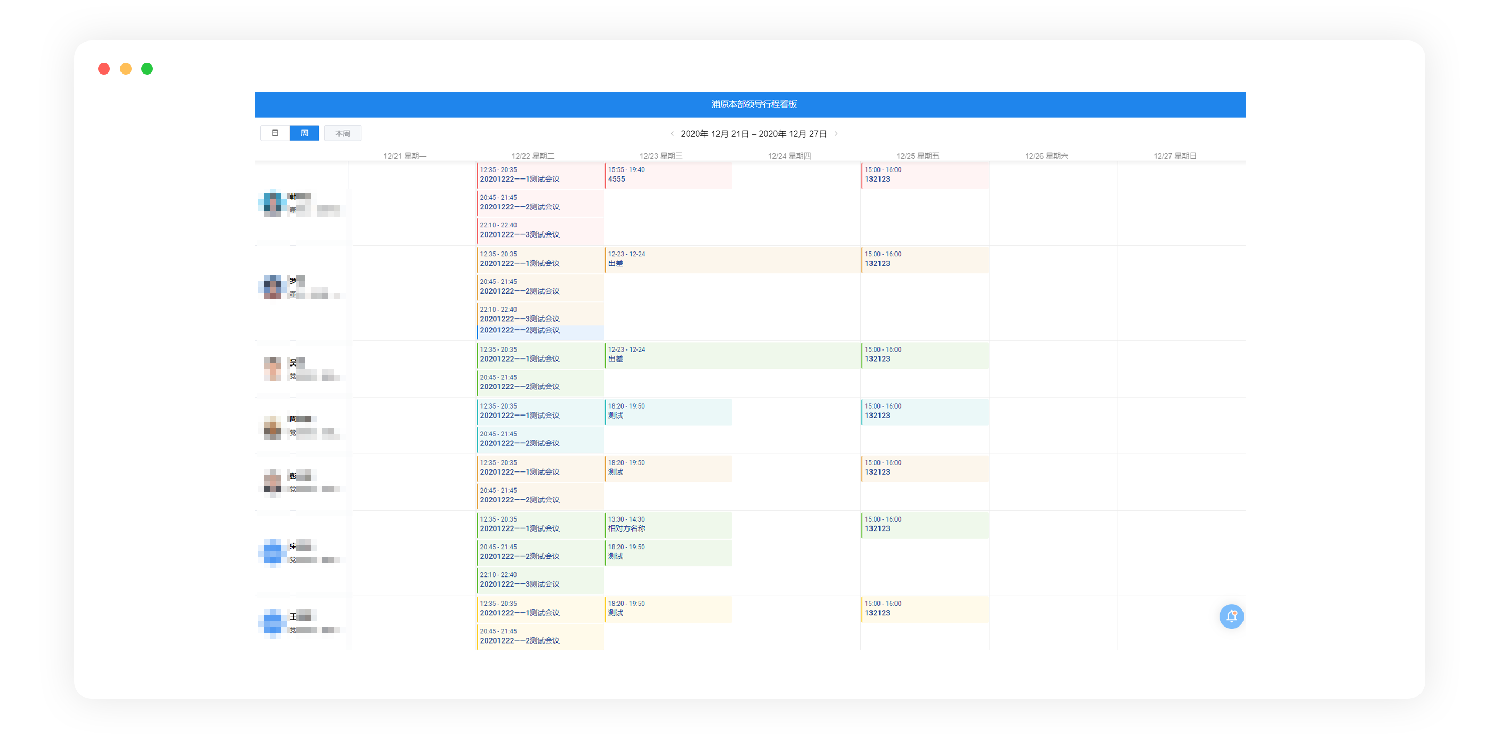Open 宋 row's 22:10-22:40 3测试会议 event
Screen dimensions: 1501x740
(x=540, y=581)
